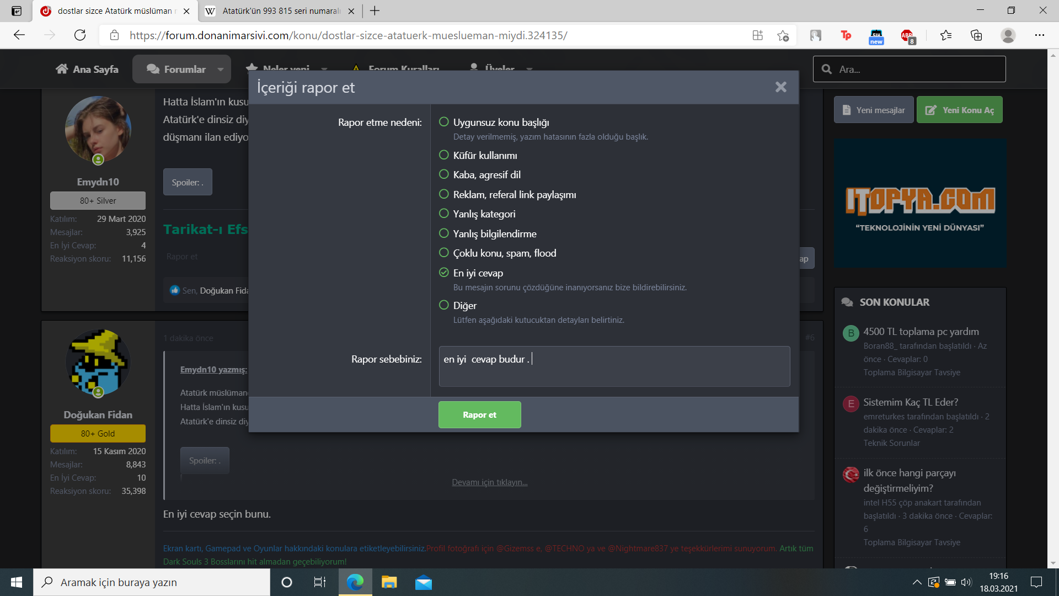Screen dimensions: 1059x596
Task: Close the İçeriği rapor et dialog
Action: tap(780, 87)
